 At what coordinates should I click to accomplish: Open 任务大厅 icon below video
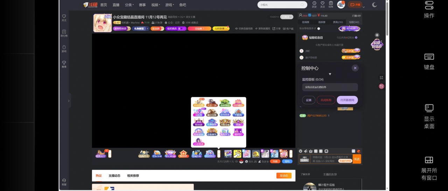[x=101, y=154]
